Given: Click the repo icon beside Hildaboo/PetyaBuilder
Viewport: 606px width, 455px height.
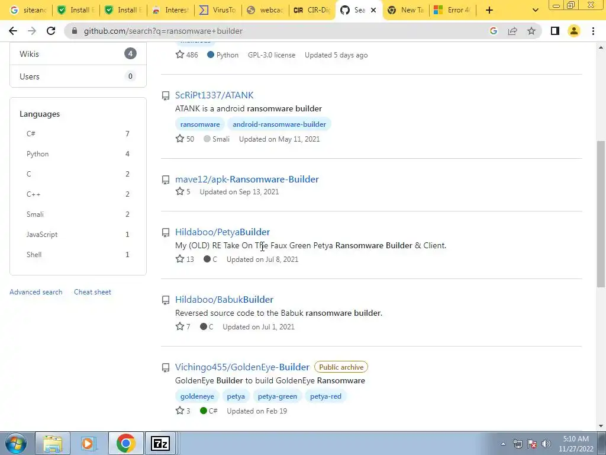Looking at the screenshot, I should [166, 233].
